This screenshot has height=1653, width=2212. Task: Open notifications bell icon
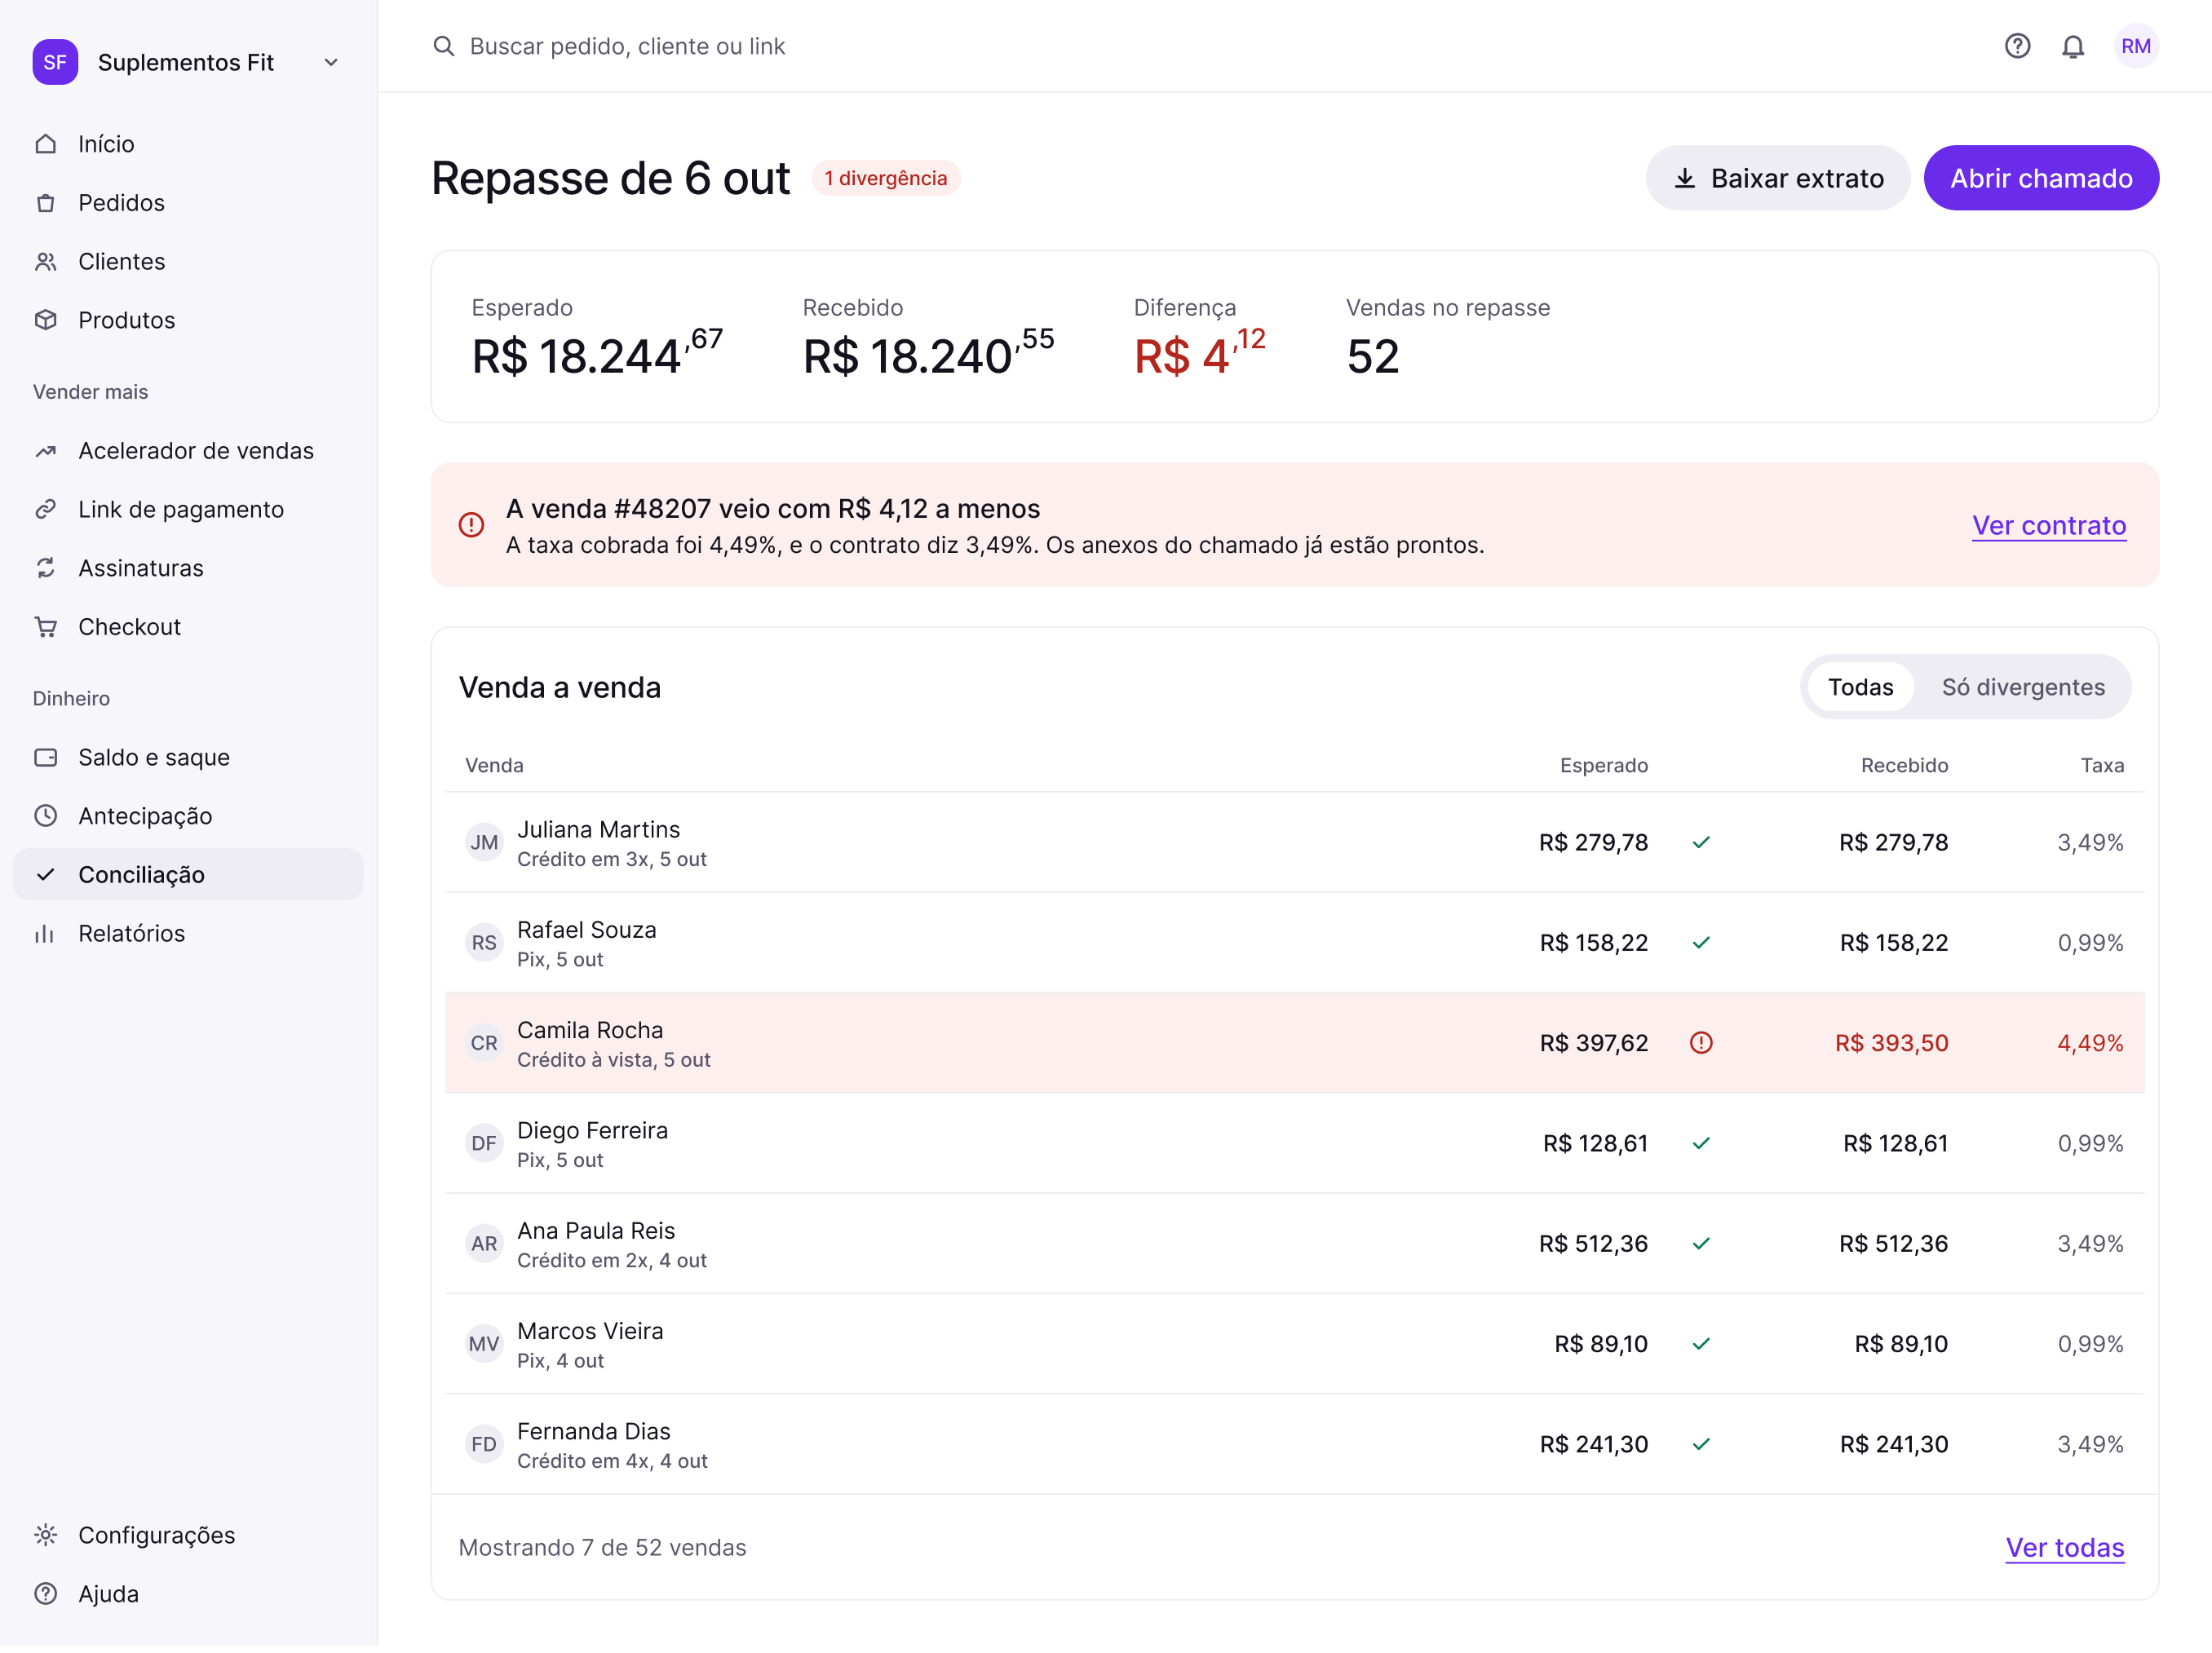click(2073, 46)
